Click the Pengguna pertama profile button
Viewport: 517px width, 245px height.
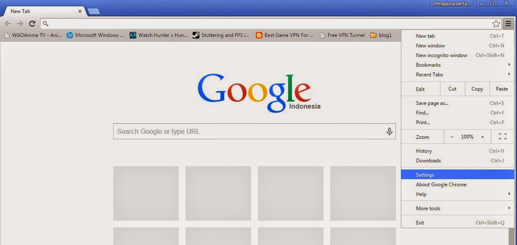(452, 3)
